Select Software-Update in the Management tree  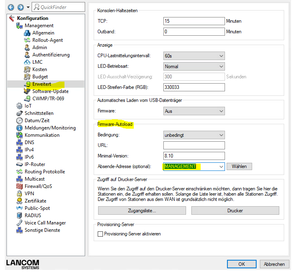[50, 91]
